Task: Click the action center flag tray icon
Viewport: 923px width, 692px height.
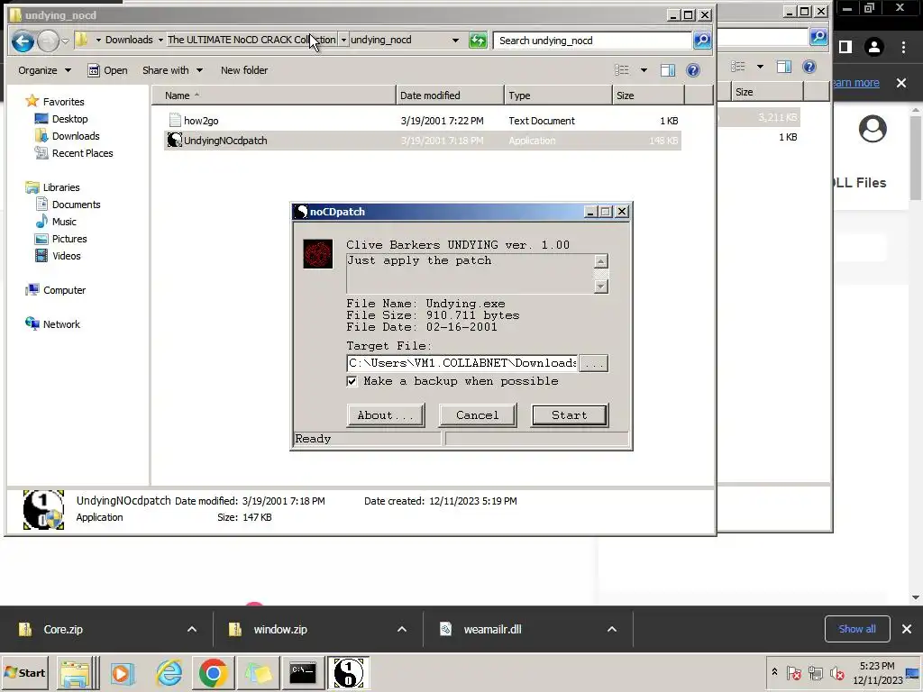Action: click(x=793, y=672)
